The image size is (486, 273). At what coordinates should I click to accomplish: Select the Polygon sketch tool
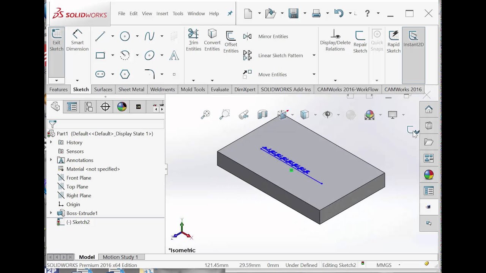[125, 74]
